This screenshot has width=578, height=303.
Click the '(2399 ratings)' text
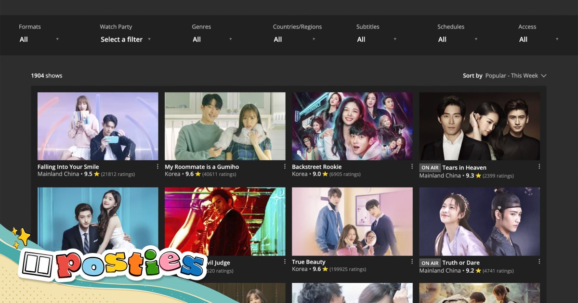point(498,176)
